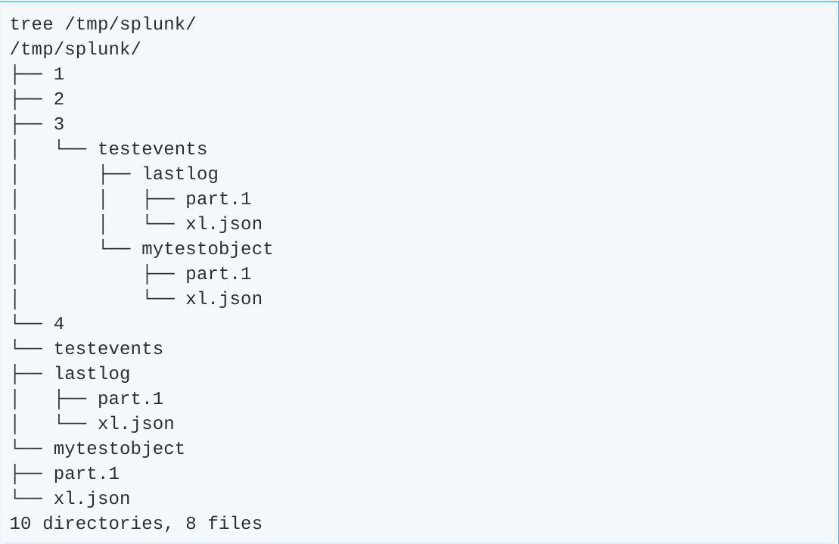The image size is (839, 544).
Task: Click mytestobject nested inside directory 3's testevents
Action: point(207,248)
